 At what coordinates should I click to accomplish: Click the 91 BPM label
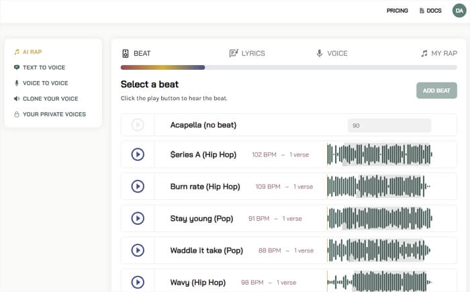point(258,219)
